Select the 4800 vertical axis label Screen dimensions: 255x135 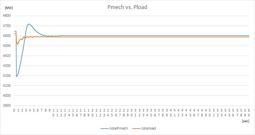(x=7, y=16)
